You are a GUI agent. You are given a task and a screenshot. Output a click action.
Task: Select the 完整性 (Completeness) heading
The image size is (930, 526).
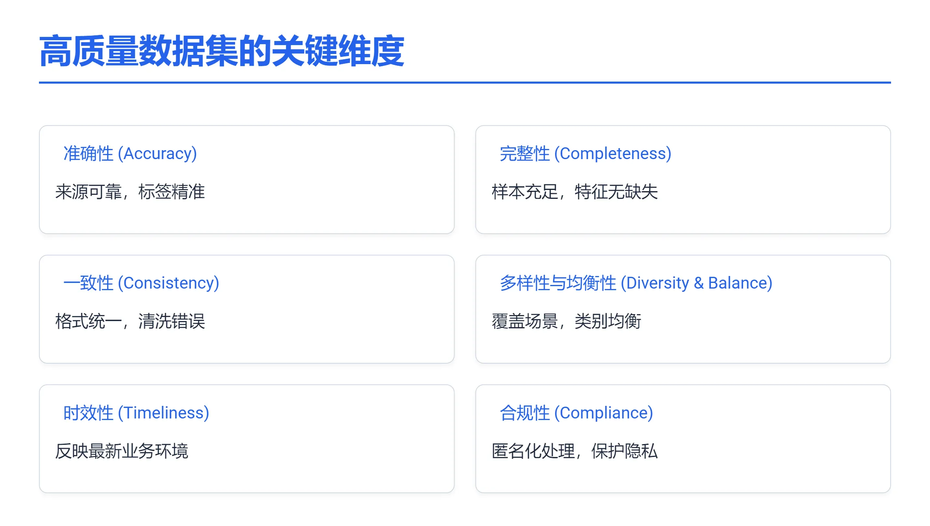[x=586, y=153]
